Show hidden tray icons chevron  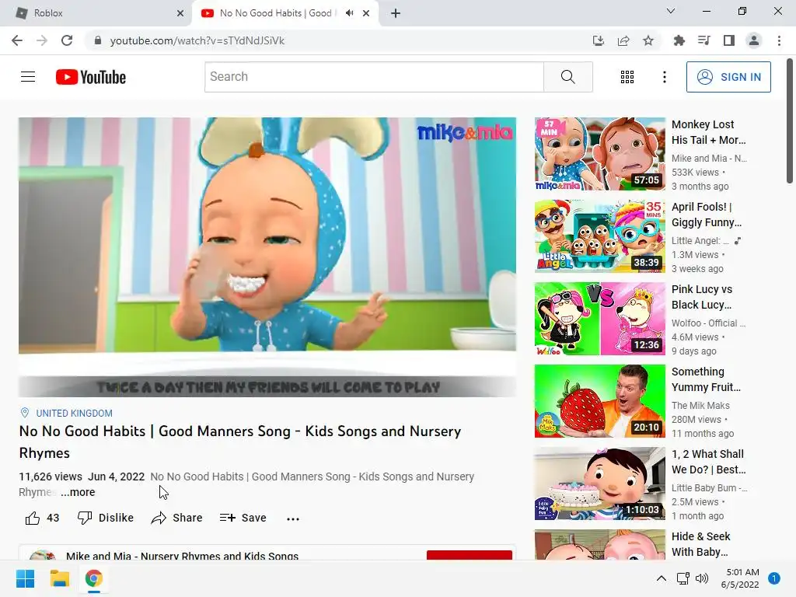tap(661, 578)
